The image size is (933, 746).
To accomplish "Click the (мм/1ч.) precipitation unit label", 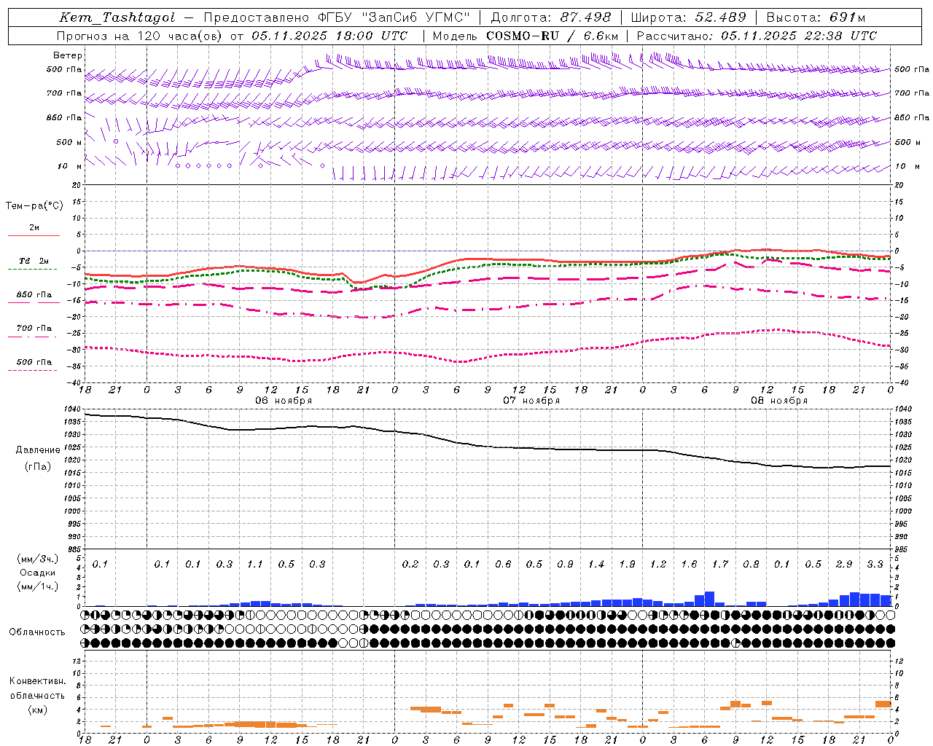I will (x=38, y=586).
